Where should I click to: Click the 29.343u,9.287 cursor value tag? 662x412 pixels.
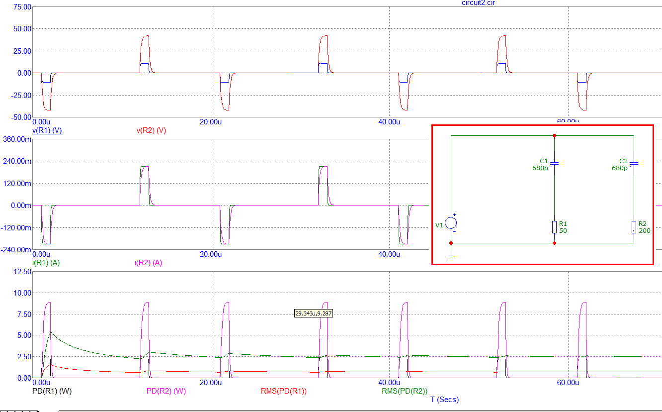(314, 313)
